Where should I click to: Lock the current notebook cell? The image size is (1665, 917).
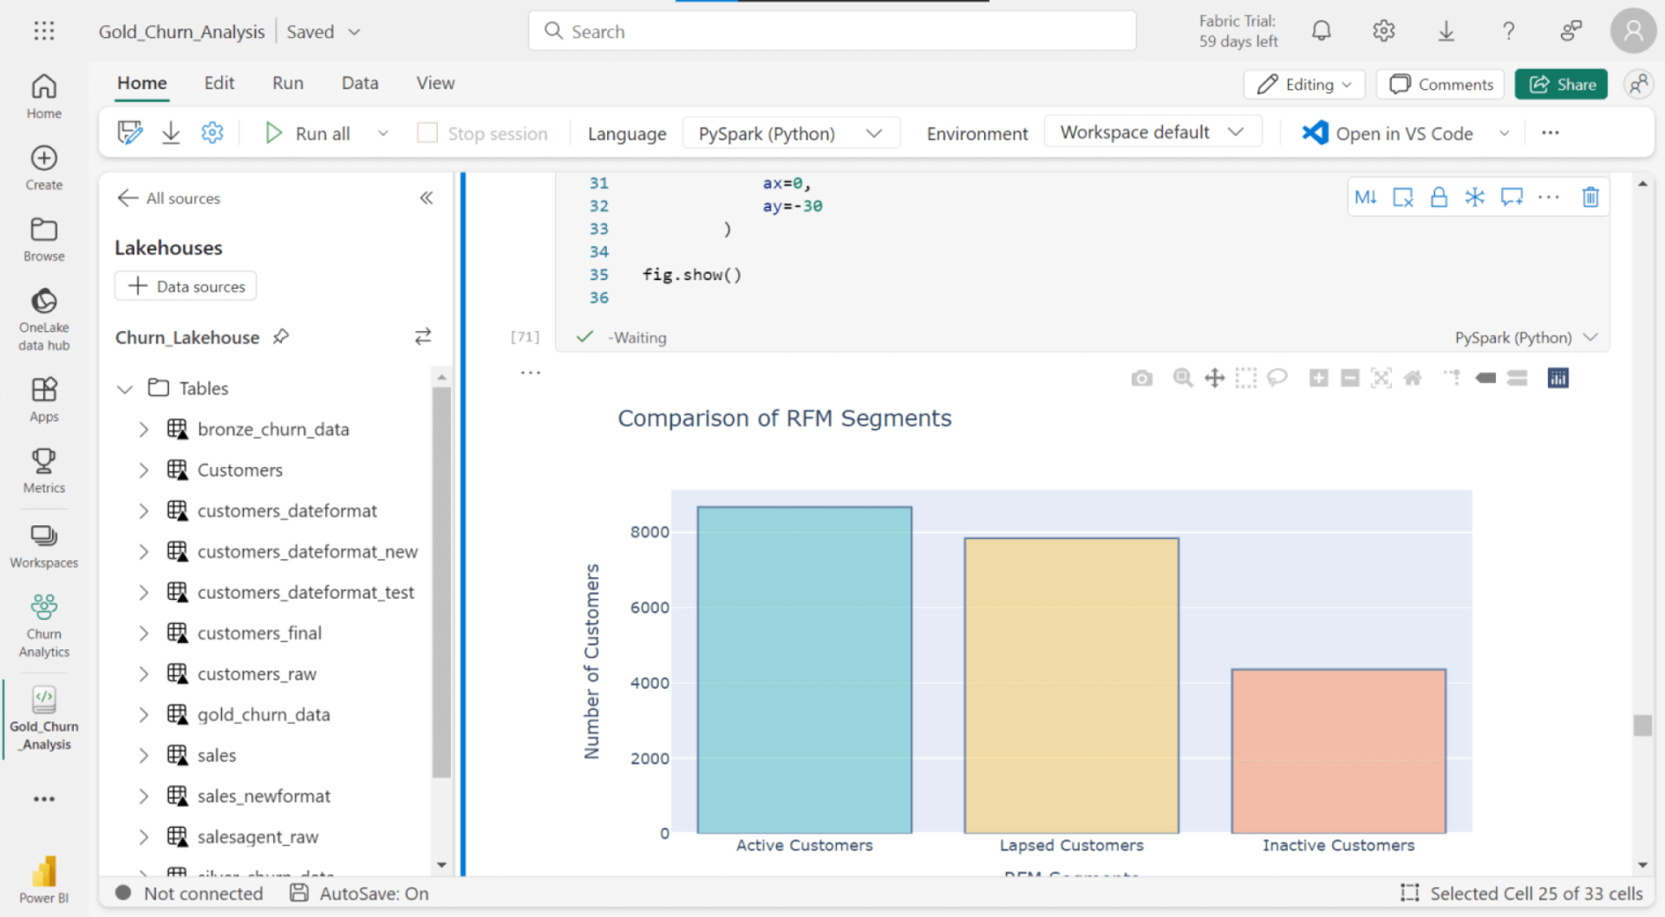click(x=1439, y=198)
